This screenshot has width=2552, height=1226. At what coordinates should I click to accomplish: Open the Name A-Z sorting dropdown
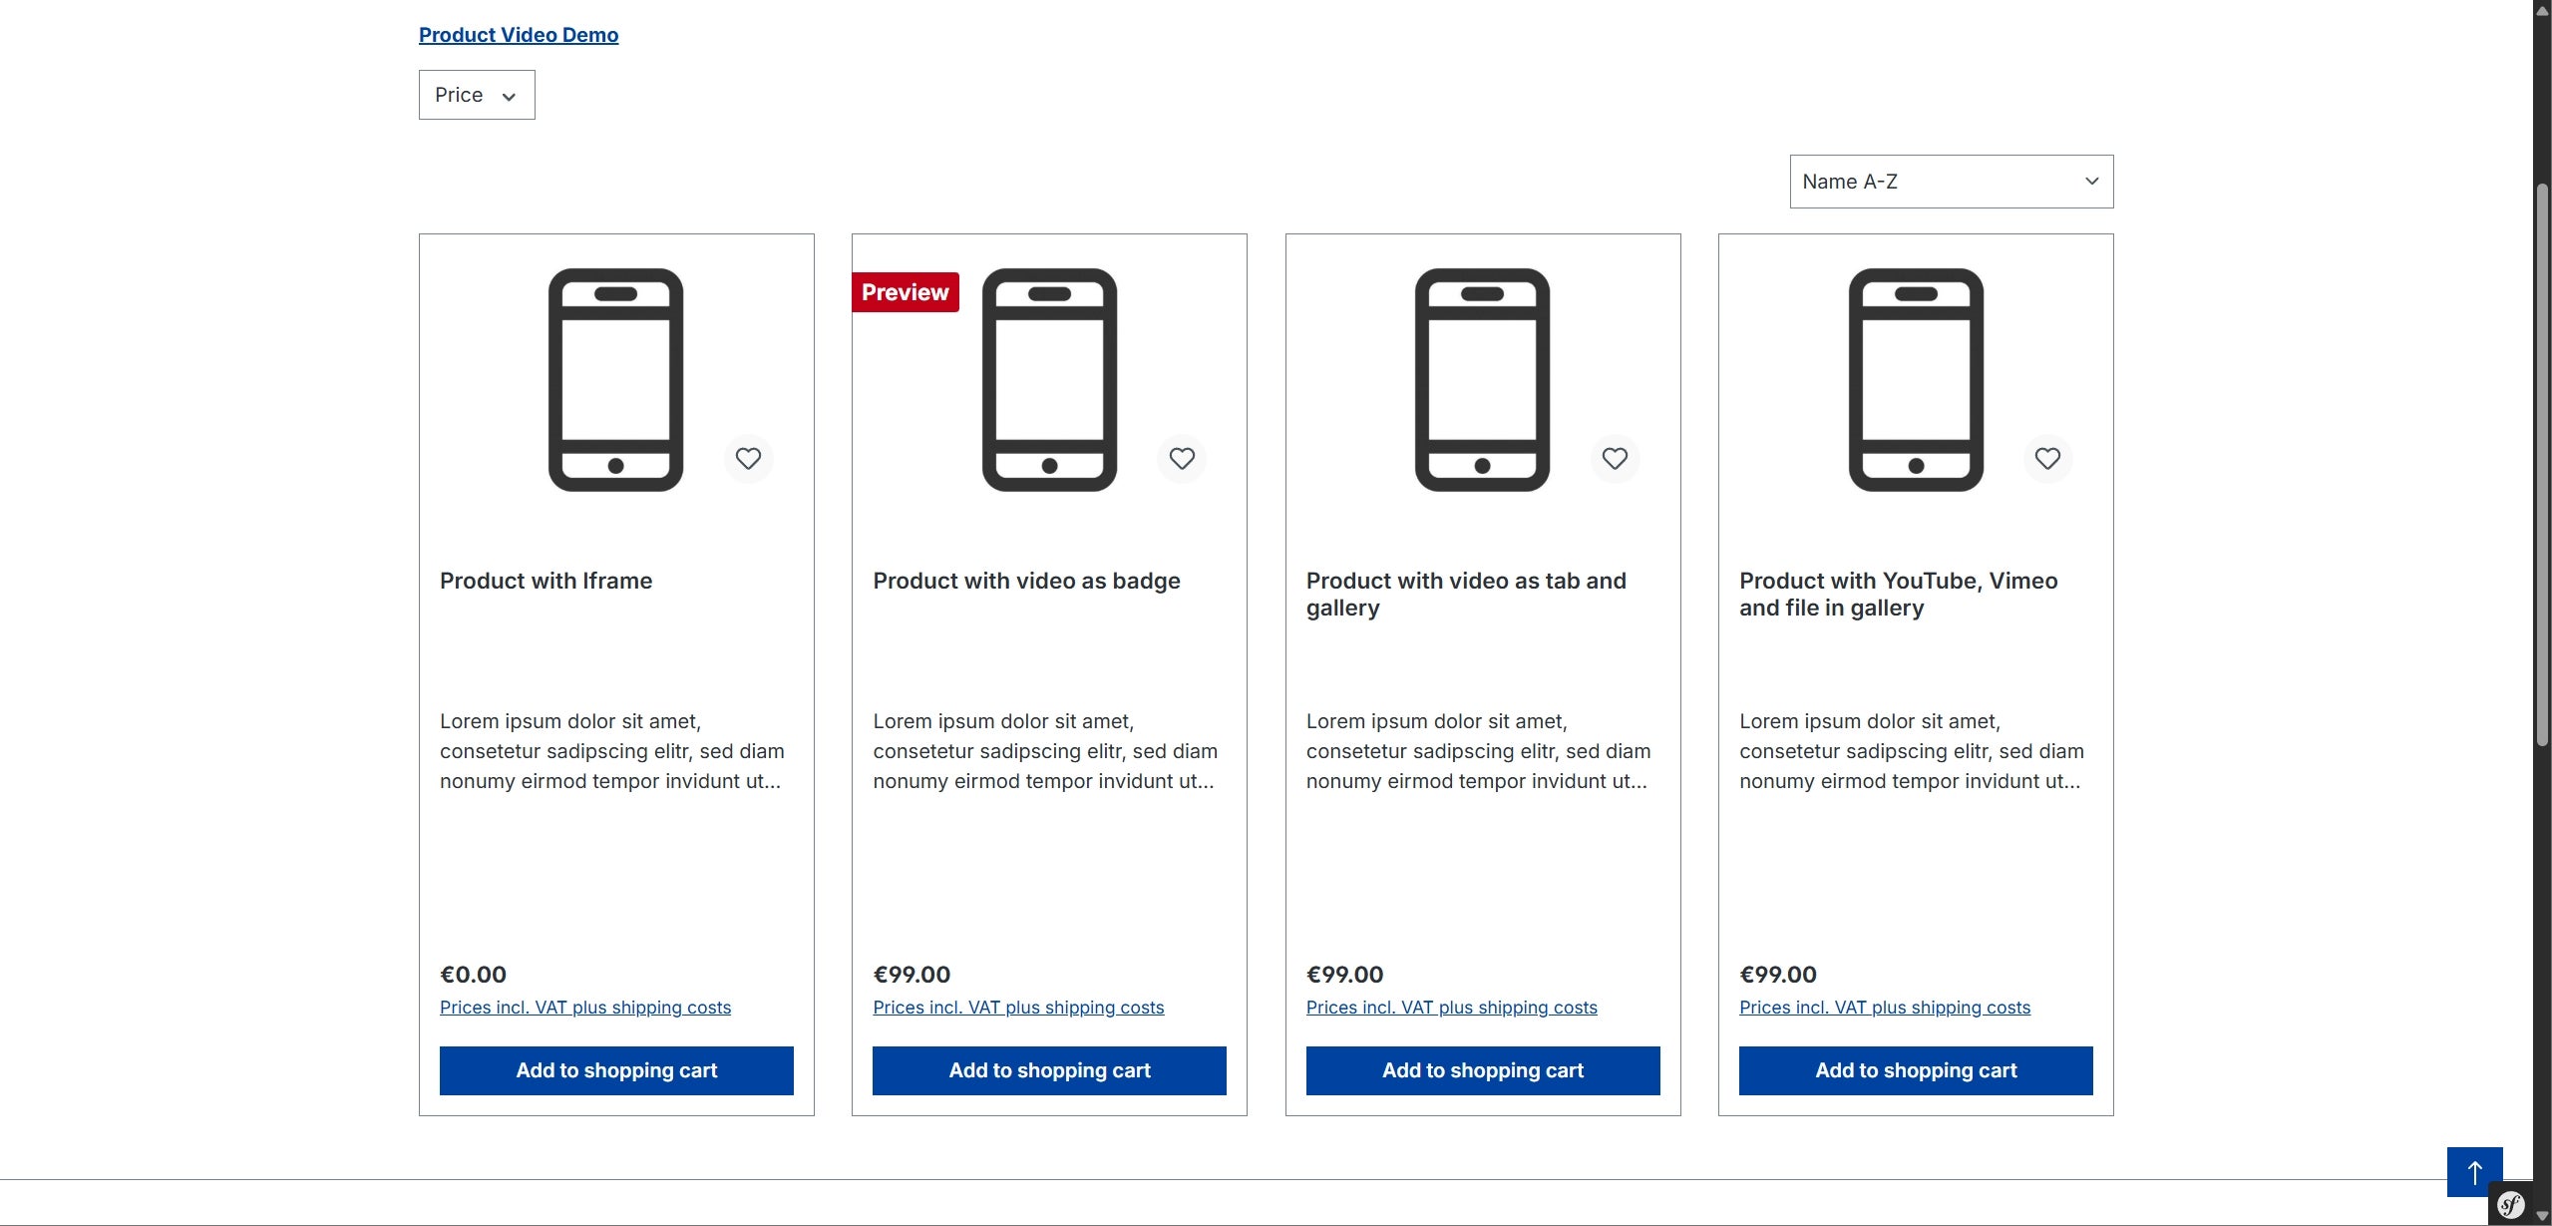point(1952,182)
